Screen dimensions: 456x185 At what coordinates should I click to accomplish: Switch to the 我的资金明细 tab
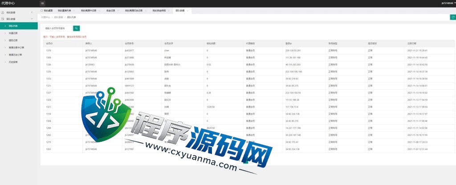click(159, 11)
